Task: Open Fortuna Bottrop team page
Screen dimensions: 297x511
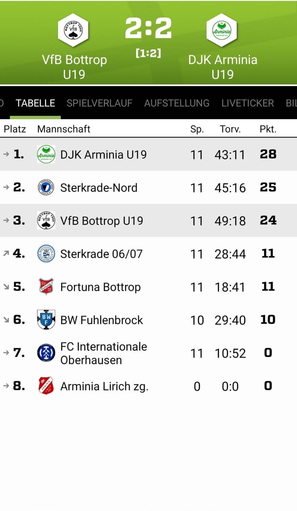Action: (100, 287)
